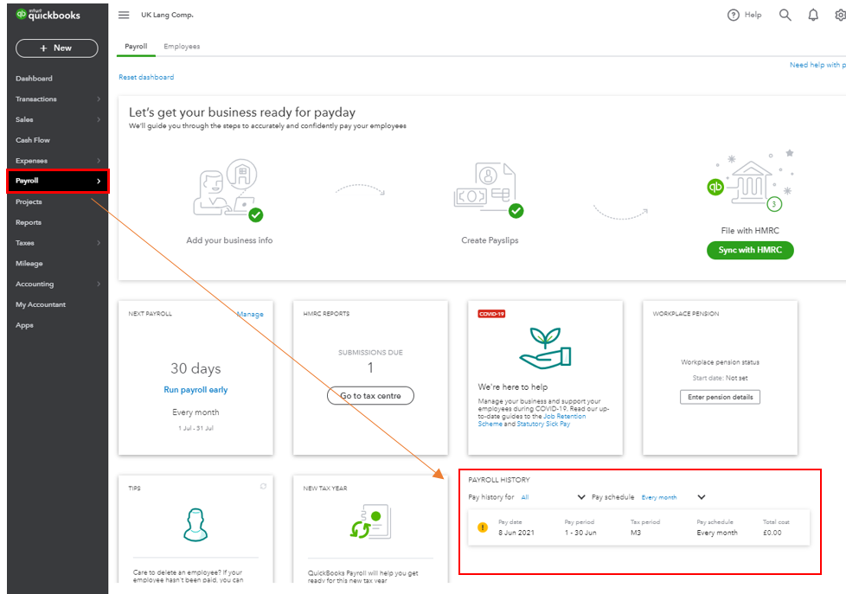Click the New Tax Year document icon
Screen dimensions: 846x594
370,521
